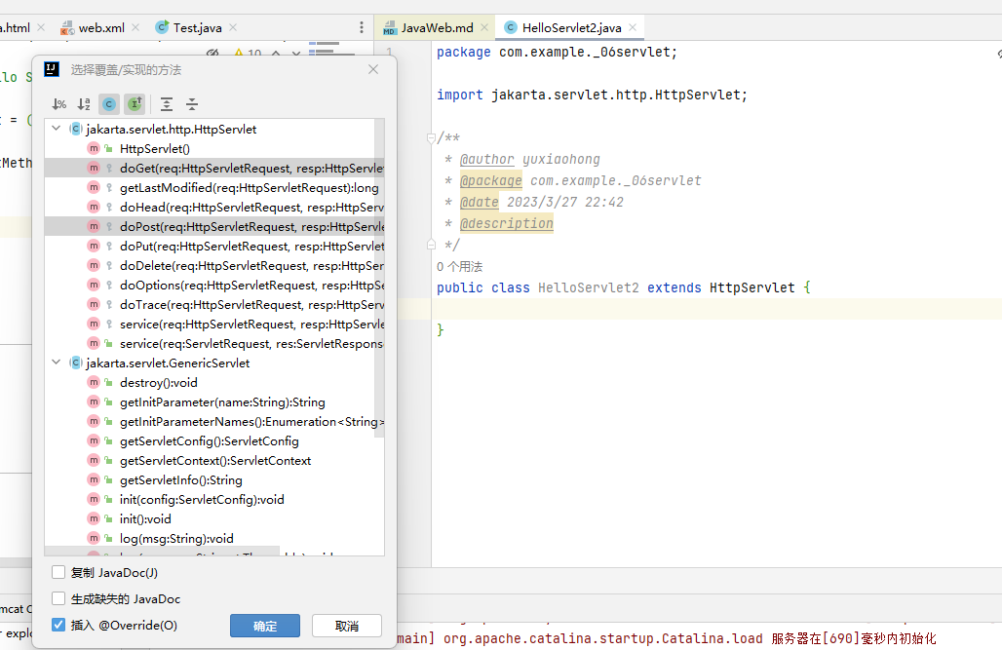Expand all nodes in method tree
The width and height of the screenshot is (1002, 650).
(167, 104)
